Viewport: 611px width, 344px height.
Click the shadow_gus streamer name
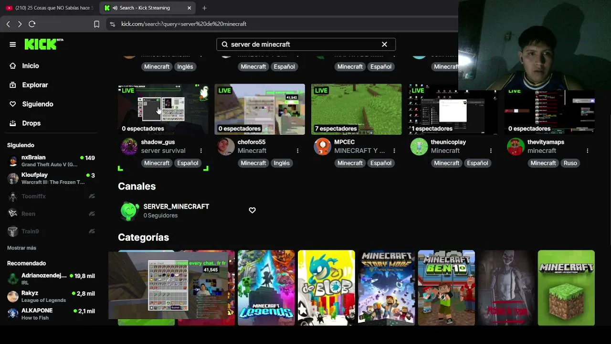coord(158,142)
